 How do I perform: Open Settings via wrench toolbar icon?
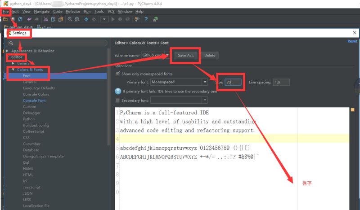[137, 19]
